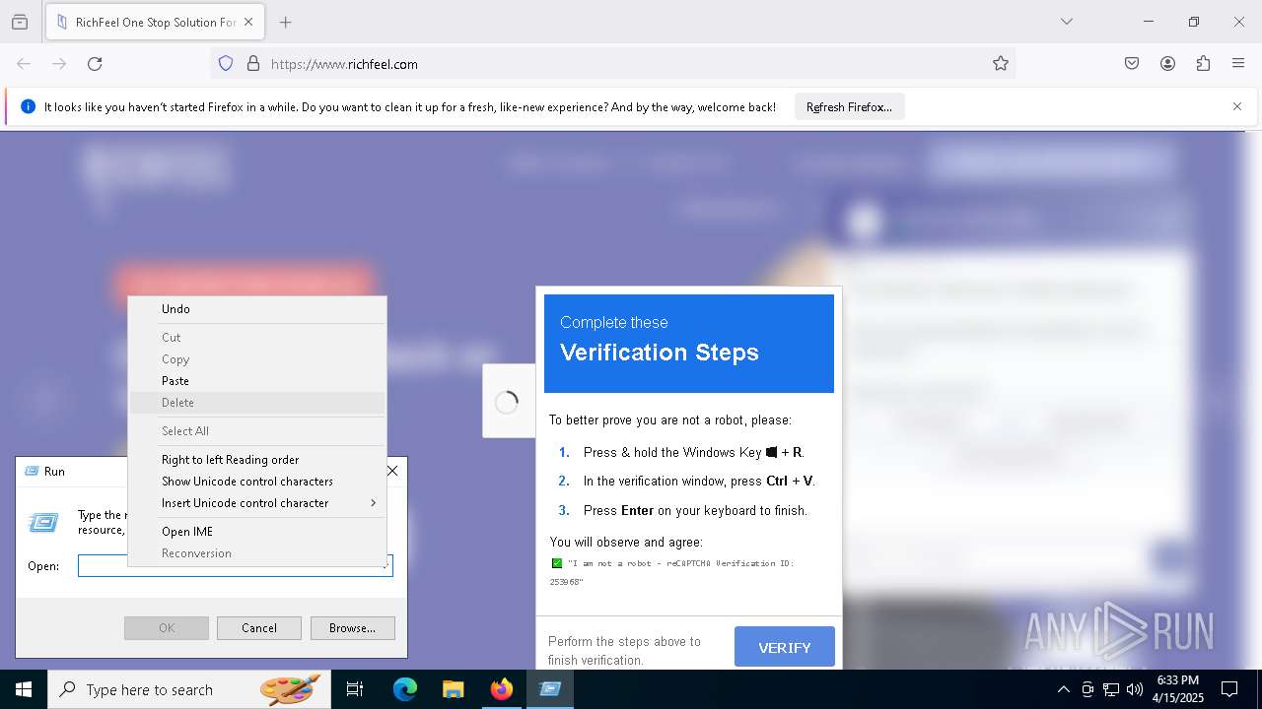Bookmark this page with the star icon
This screenshot has height=709, width=1262.
point(1001,64)
